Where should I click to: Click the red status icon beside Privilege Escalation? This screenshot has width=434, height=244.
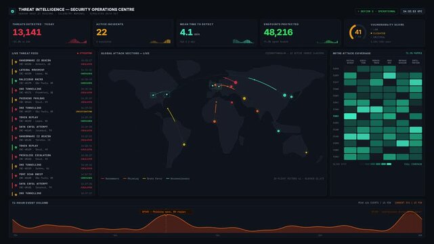tap(16, 157)
